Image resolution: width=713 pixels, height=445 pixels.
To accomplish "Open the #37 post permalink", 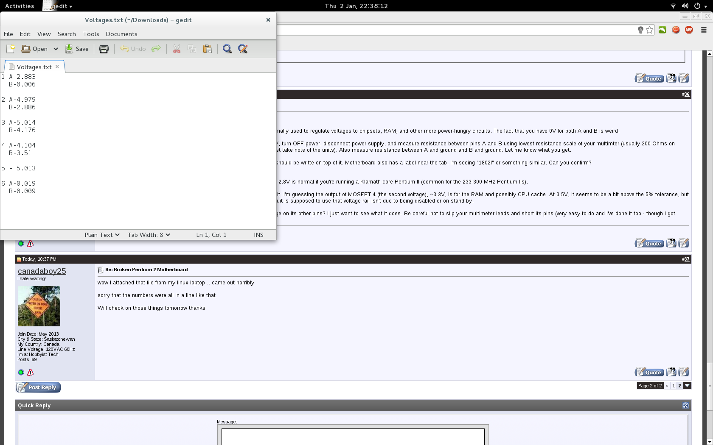I will tap(686, 259).
